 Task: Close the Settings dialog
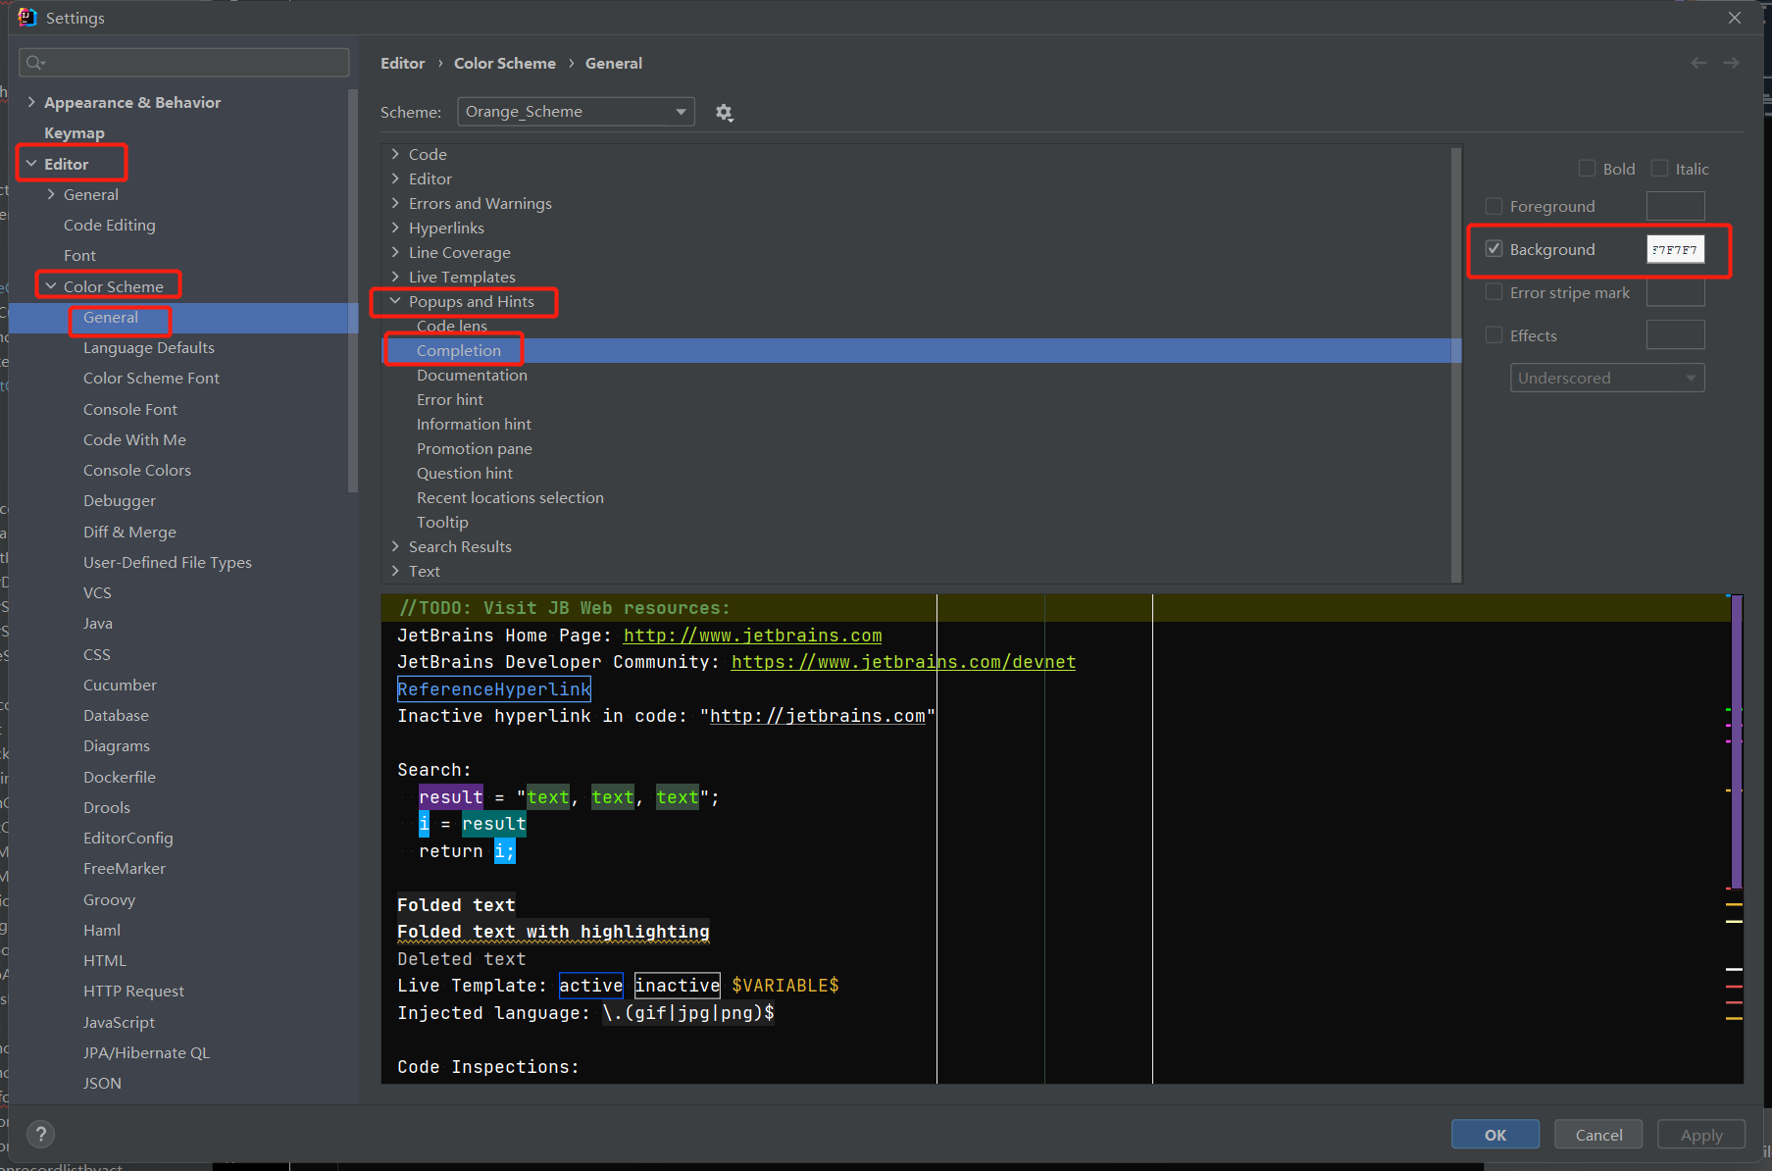pyautogui.click(x=1735, y=18)
